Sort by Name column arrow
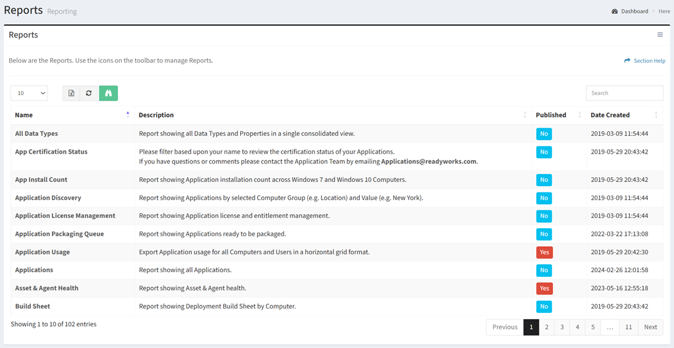 click(x=128, y=115)
